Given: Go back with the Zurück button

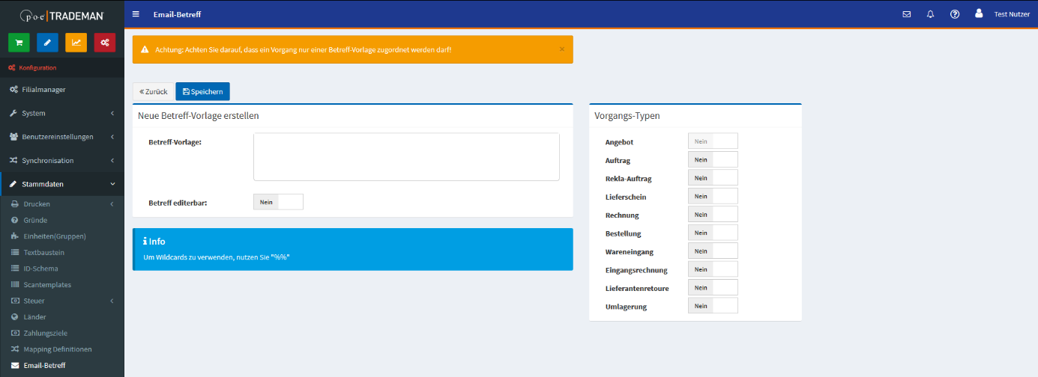Looking at the screenshot, I should click(x=153, y=91).
